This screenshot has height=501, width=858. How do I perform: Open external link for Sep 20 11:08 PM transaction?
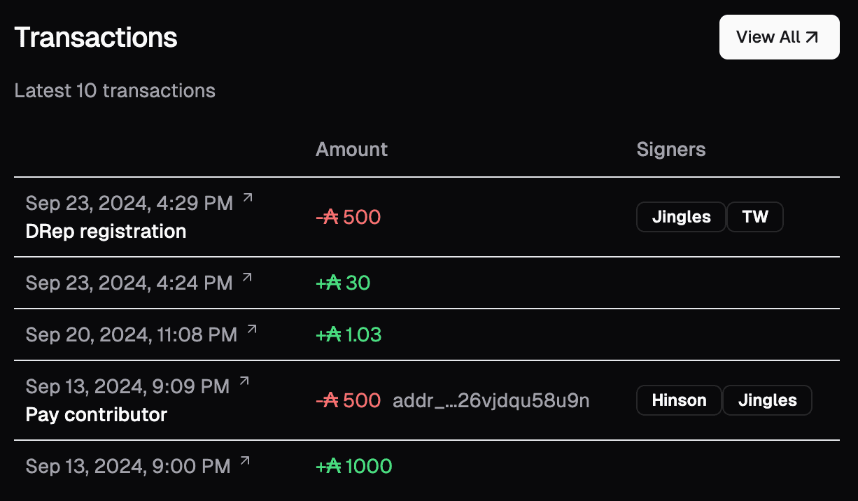pos(252,330)
